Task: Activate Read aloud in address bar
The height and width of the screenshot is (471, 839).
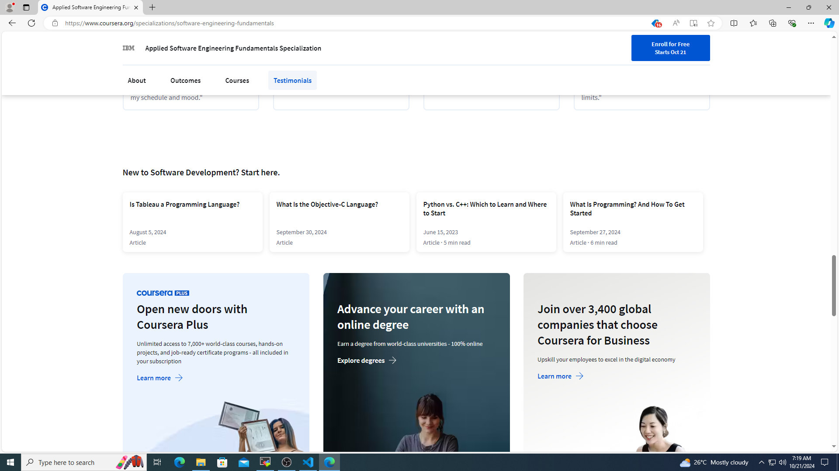Action: pyautogui.click(x=676, y=23)
